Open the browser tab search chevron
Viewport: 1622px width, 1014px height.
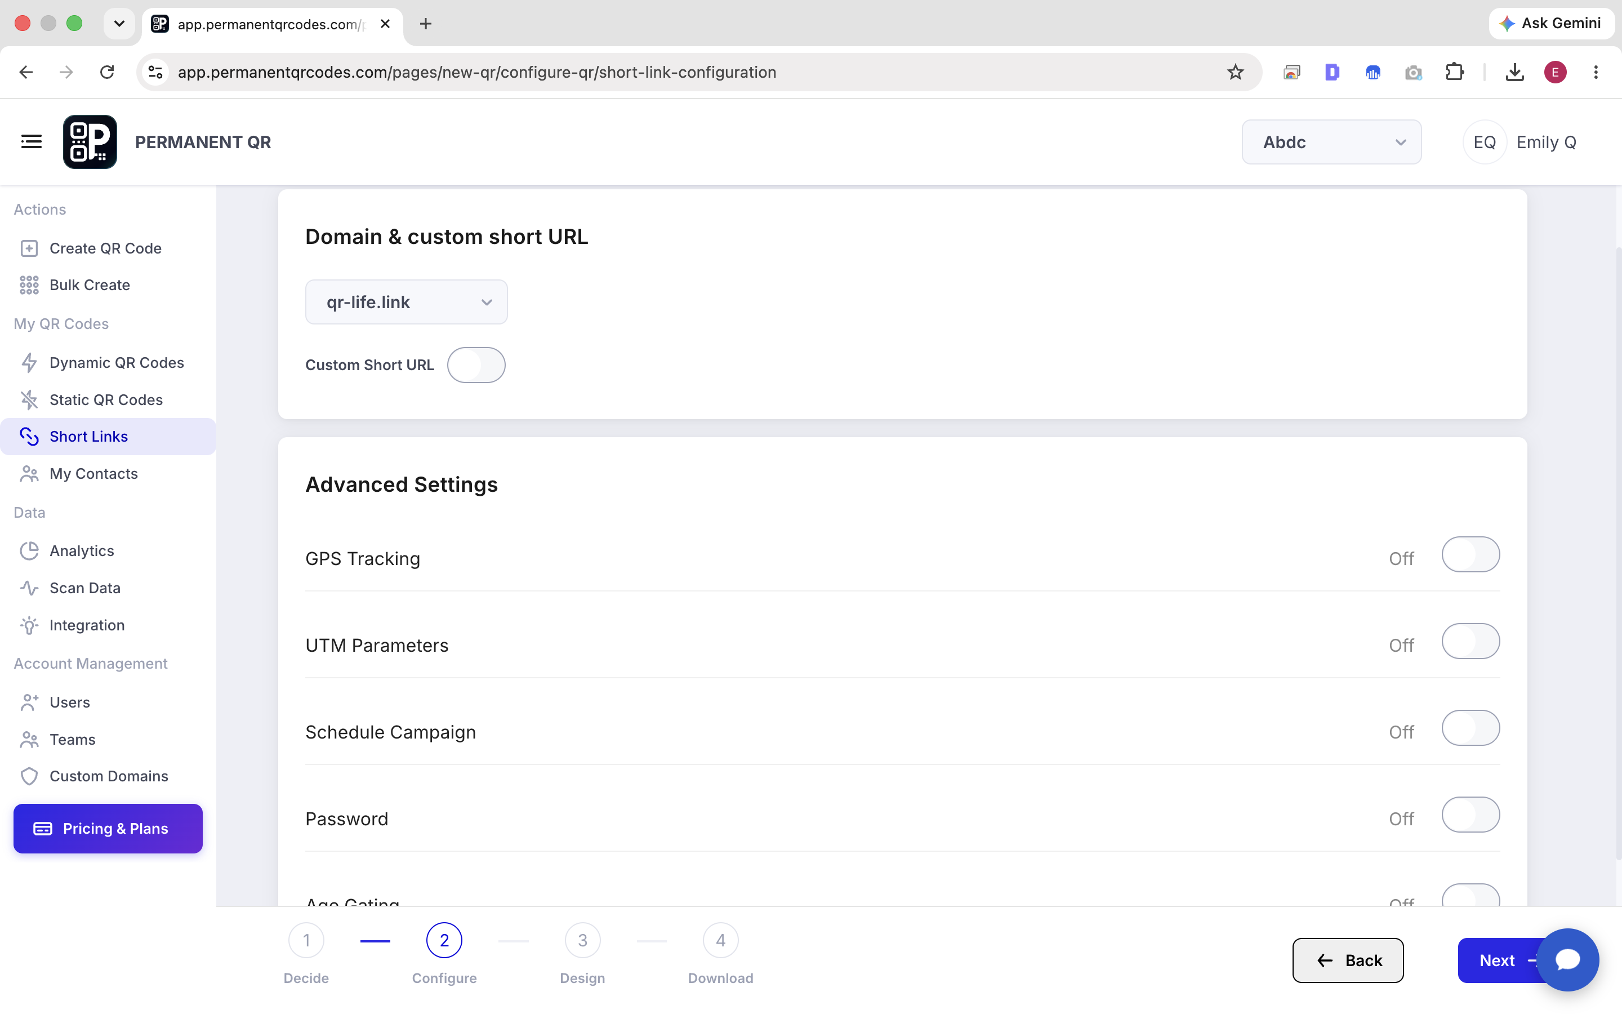pyautogui.click(x=119, y=24)
